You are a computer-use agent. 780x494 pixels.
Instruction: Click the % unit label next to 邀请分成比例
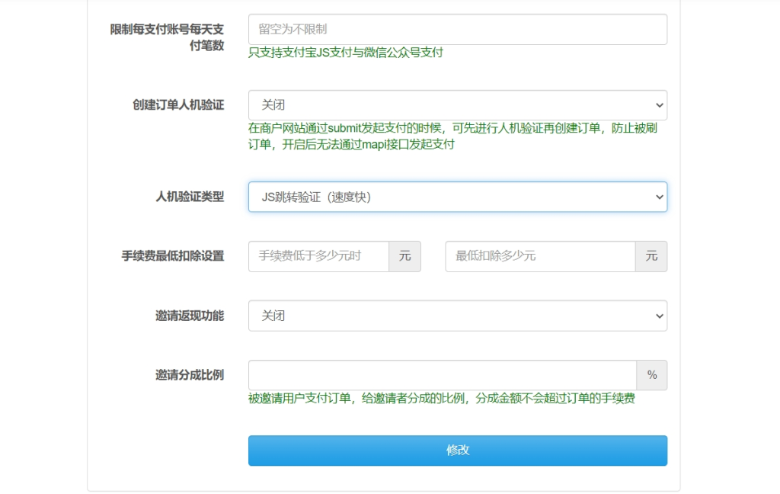652,374
